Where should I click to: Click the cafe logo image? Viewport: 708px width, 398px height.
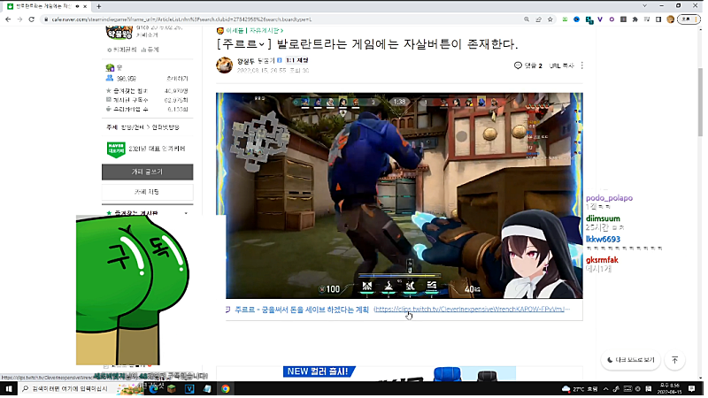[x=119, y=33]
